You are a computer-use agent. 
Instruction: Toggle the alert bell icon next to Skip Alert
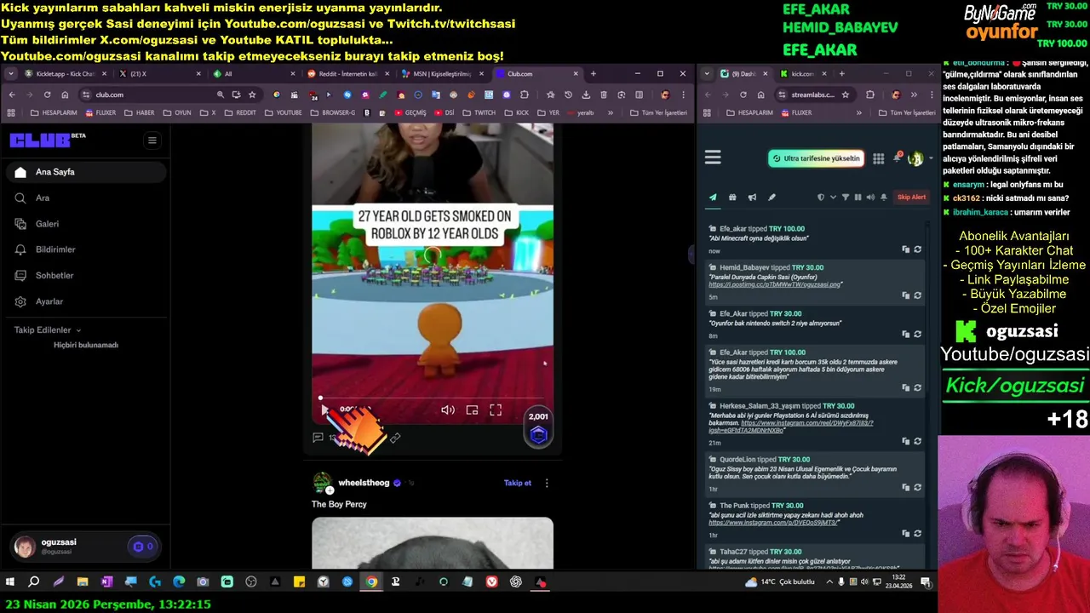click(x=884, y=198)
